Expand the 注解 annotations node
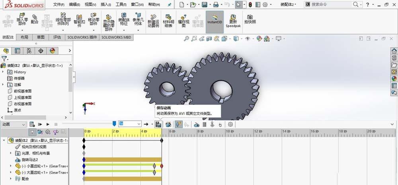398x185 pixels. click(x=3, y=85)
